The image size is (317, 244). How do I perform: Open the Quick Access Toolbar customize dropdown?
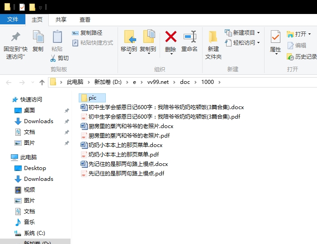click(x=40, y=8)
